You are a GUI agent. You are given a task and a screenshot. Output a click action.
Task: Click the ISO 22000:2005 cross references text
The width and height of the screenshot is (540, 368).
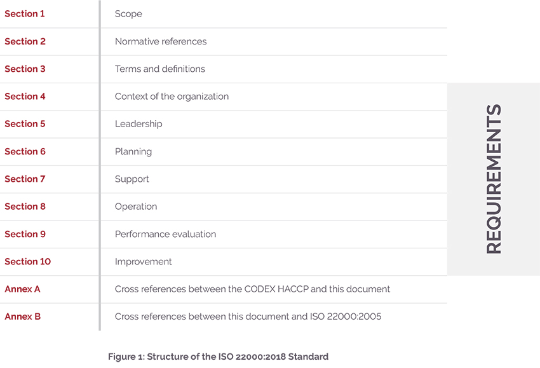click(248, 317)
